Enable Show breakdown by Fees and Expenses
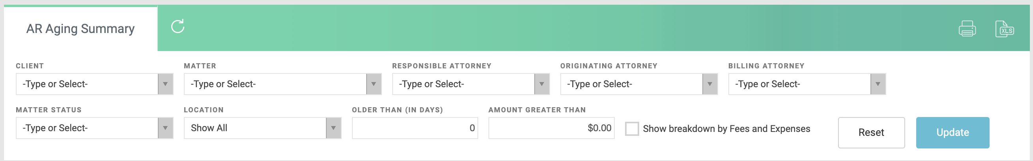Screen dimensions: 1033x161 632,129
